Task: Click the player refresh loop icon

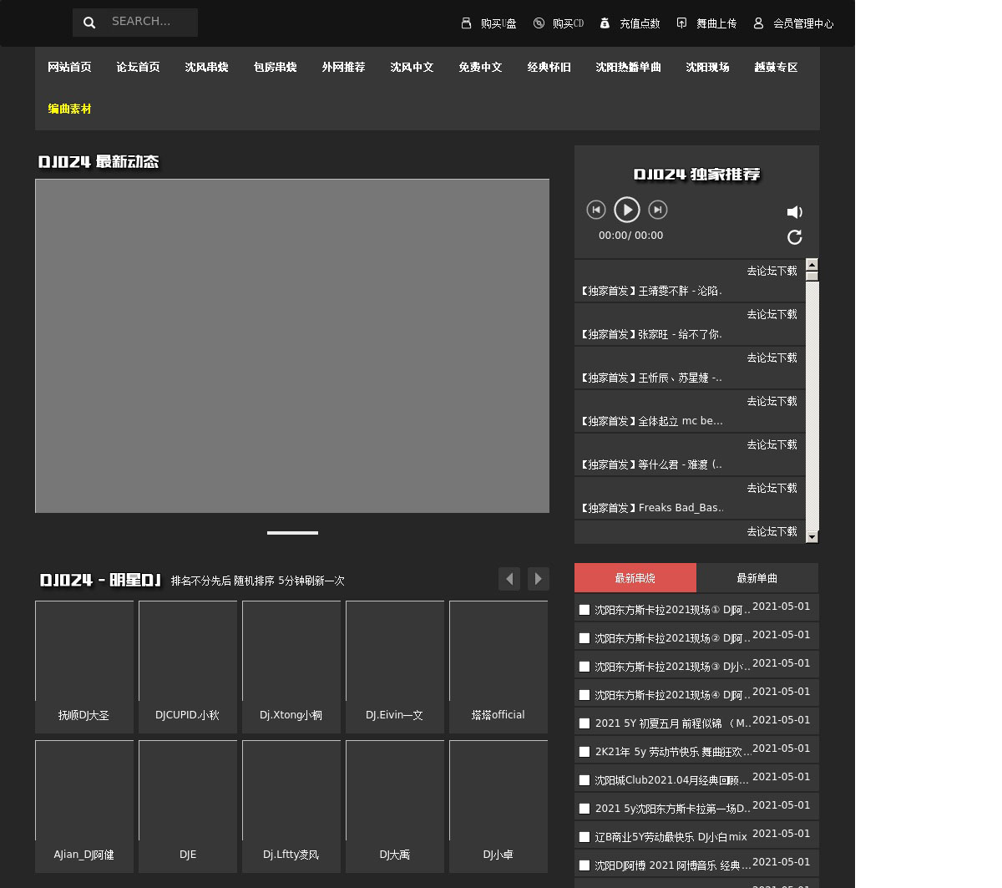Action: pos(795,238)
